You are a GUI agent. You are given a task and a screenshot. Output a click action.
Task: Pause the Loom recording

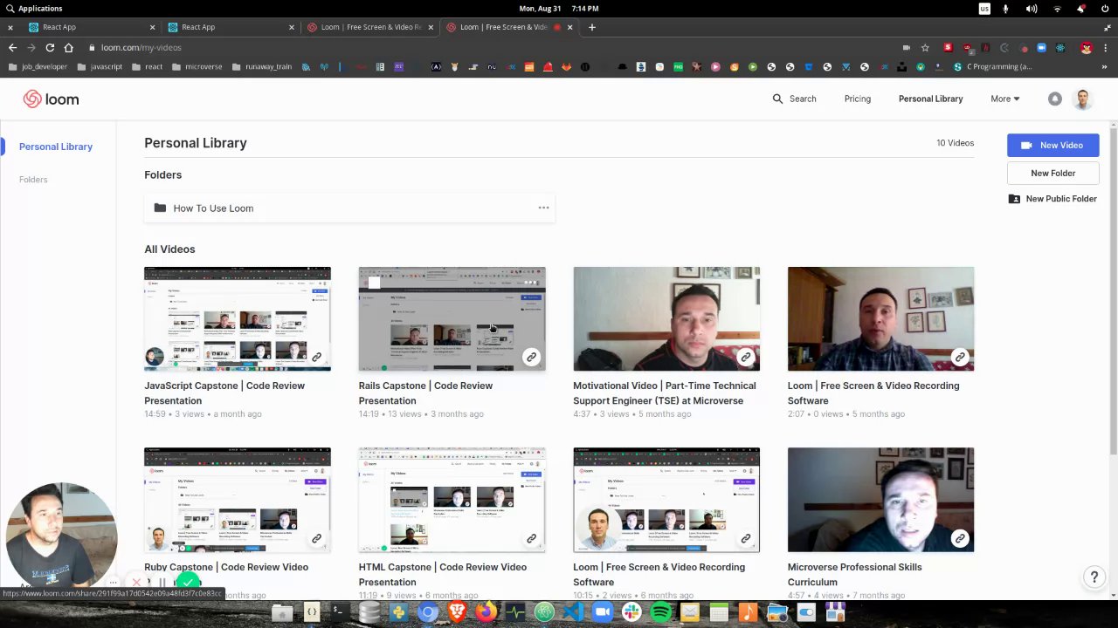pyautogui.click(x=162, y=583)
